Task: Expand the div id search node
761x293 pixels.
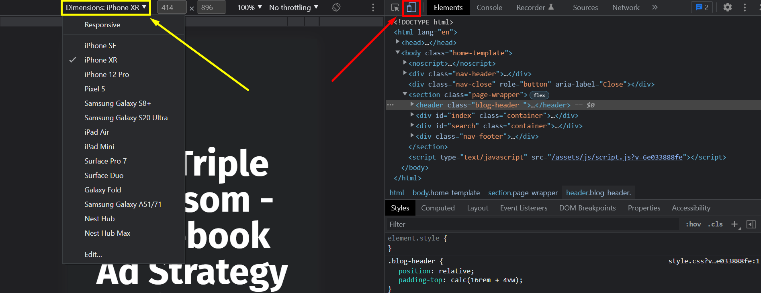Action: (412, 125)
